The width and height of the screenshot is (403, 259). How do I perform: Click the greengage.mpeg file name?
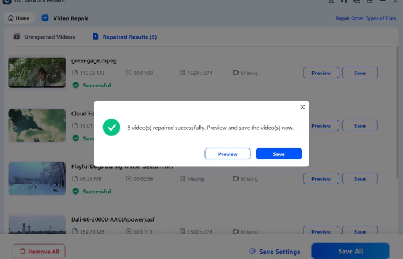[94, 60]
